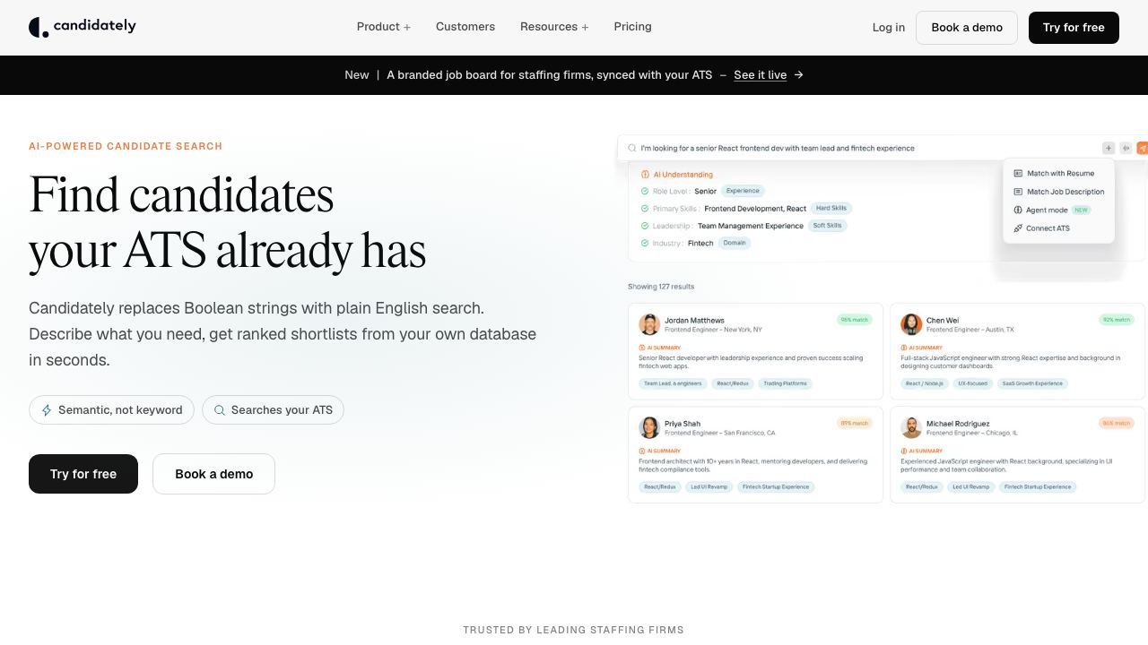Expand the Product menu
Viewport: 1148px width, 645px height.
click(384, 27)
